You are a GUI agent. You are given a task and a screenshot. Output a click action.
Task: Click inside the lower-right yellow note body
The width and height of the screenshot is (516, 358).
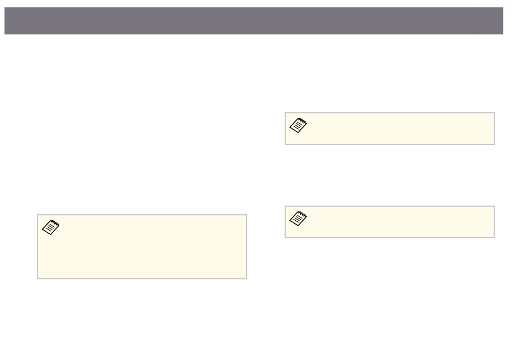[x=403, y=222]
